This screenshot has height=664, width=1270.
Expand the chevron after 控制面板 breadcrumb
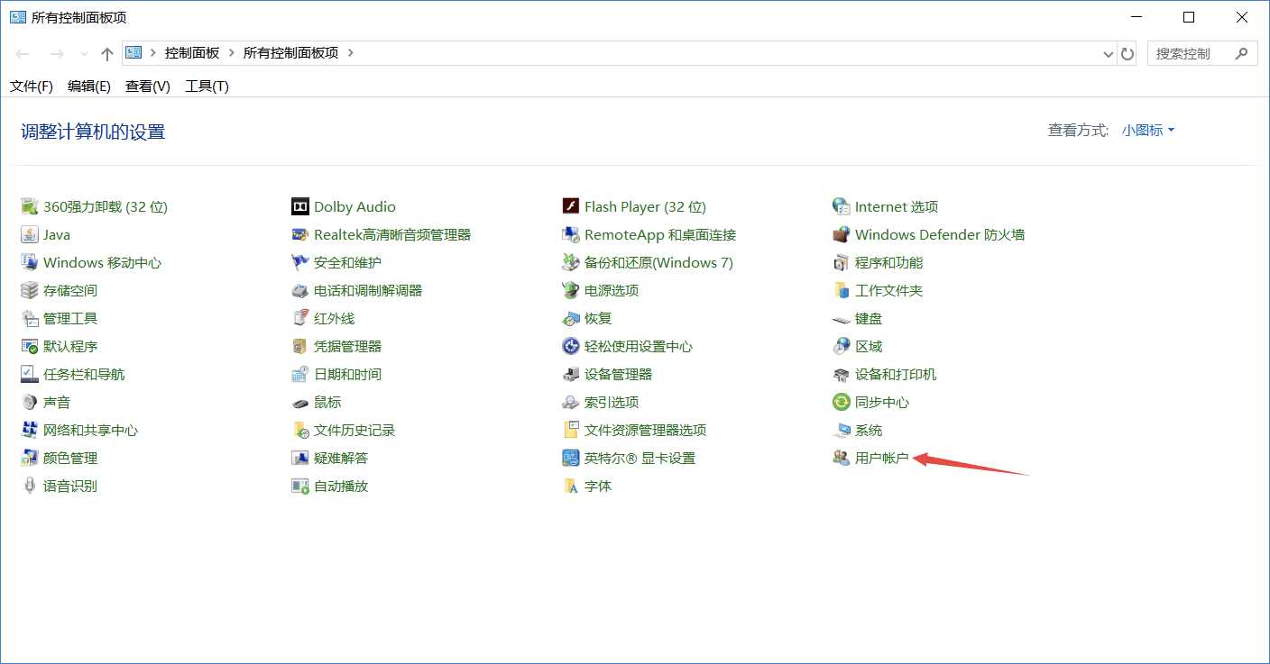pos(232,53)
